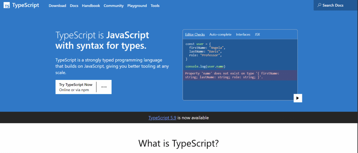Click the console.log(user.name) code line
The width and height of the screenshot is (358, 153).
pos(205,66)
